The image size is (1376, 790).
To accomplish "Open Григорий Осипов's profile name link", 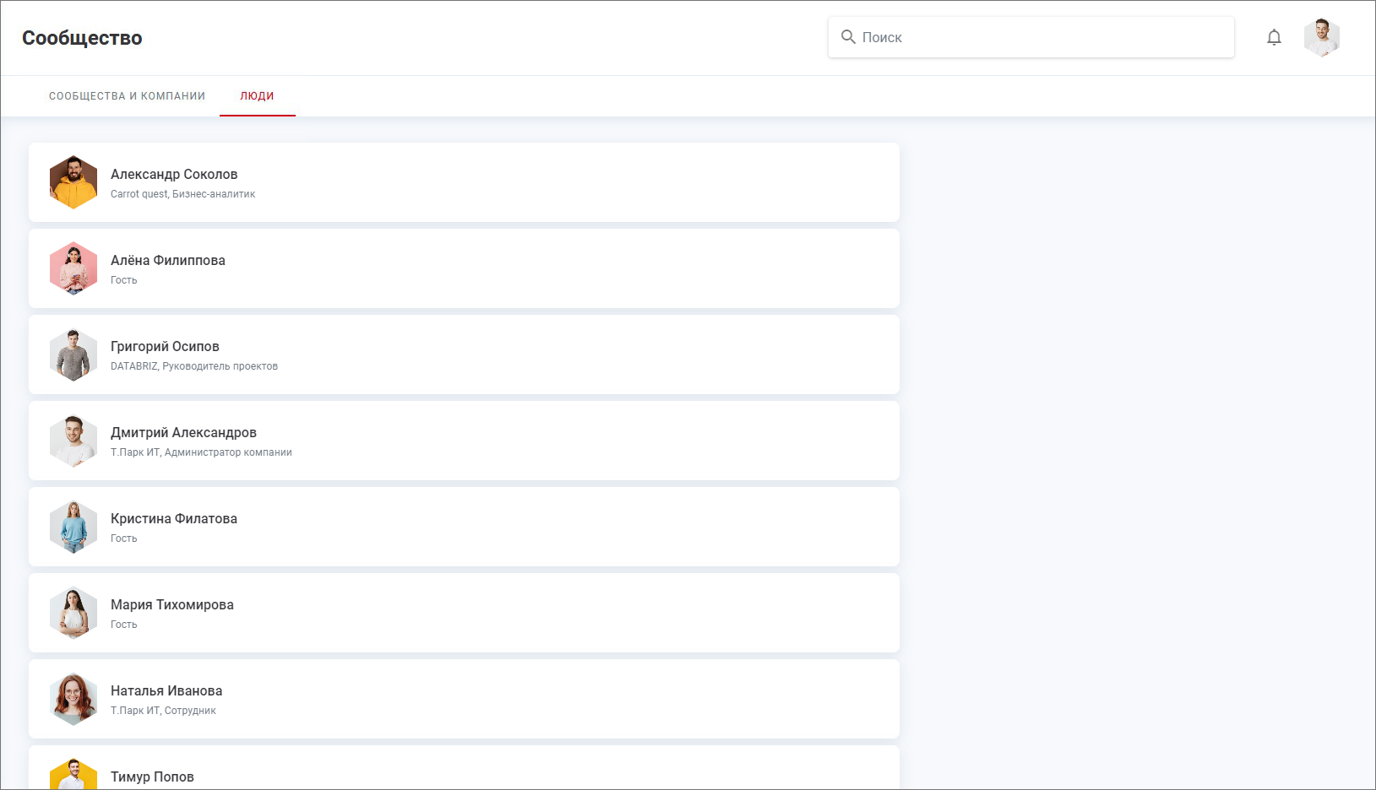I will [165, 347].
